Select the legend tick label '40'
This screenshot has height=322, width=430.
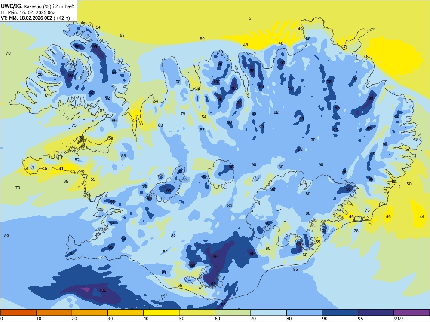point(146,319)
